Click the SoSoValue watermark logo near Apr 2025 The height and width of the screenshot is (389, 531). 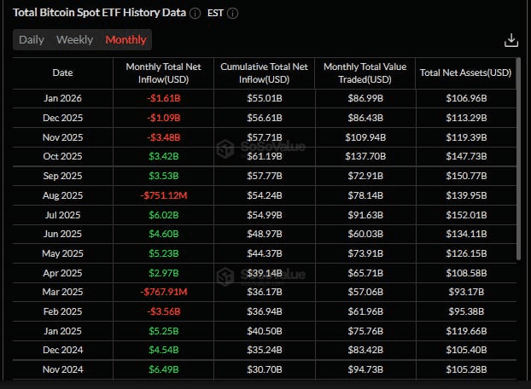[225, 276]
